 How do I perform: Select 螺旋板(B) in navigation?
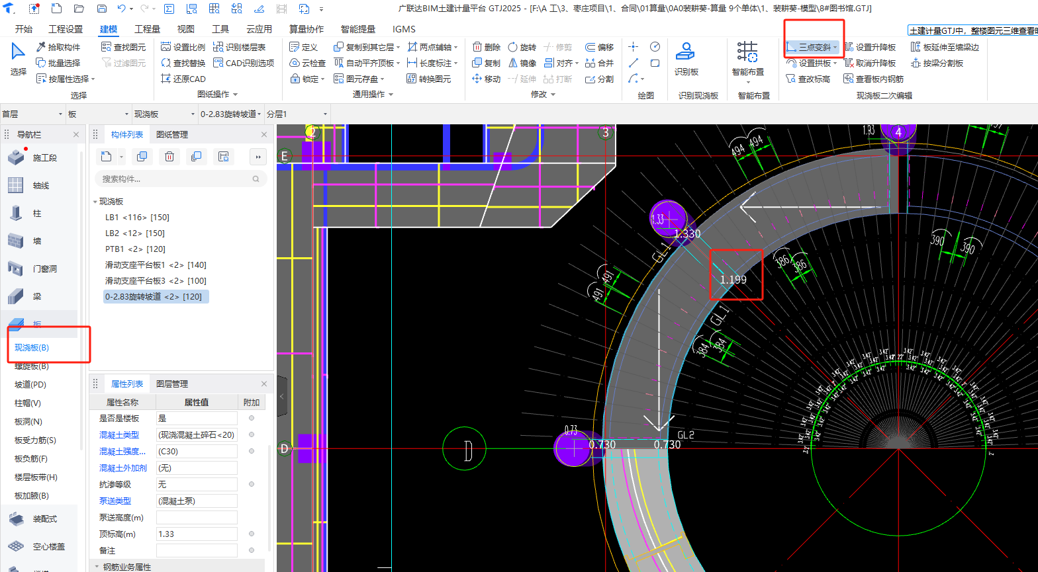(32, 366)
